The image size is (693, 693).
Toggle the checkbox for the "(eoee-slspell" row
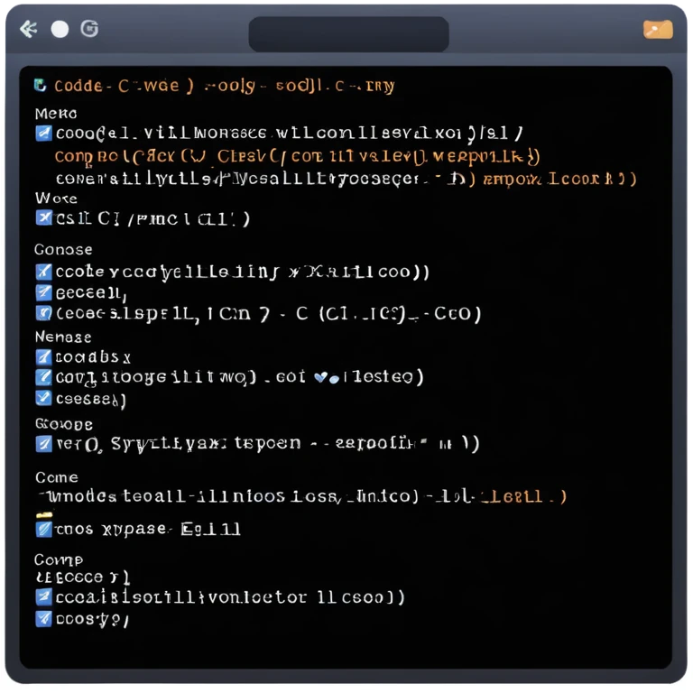click(43, 313)
